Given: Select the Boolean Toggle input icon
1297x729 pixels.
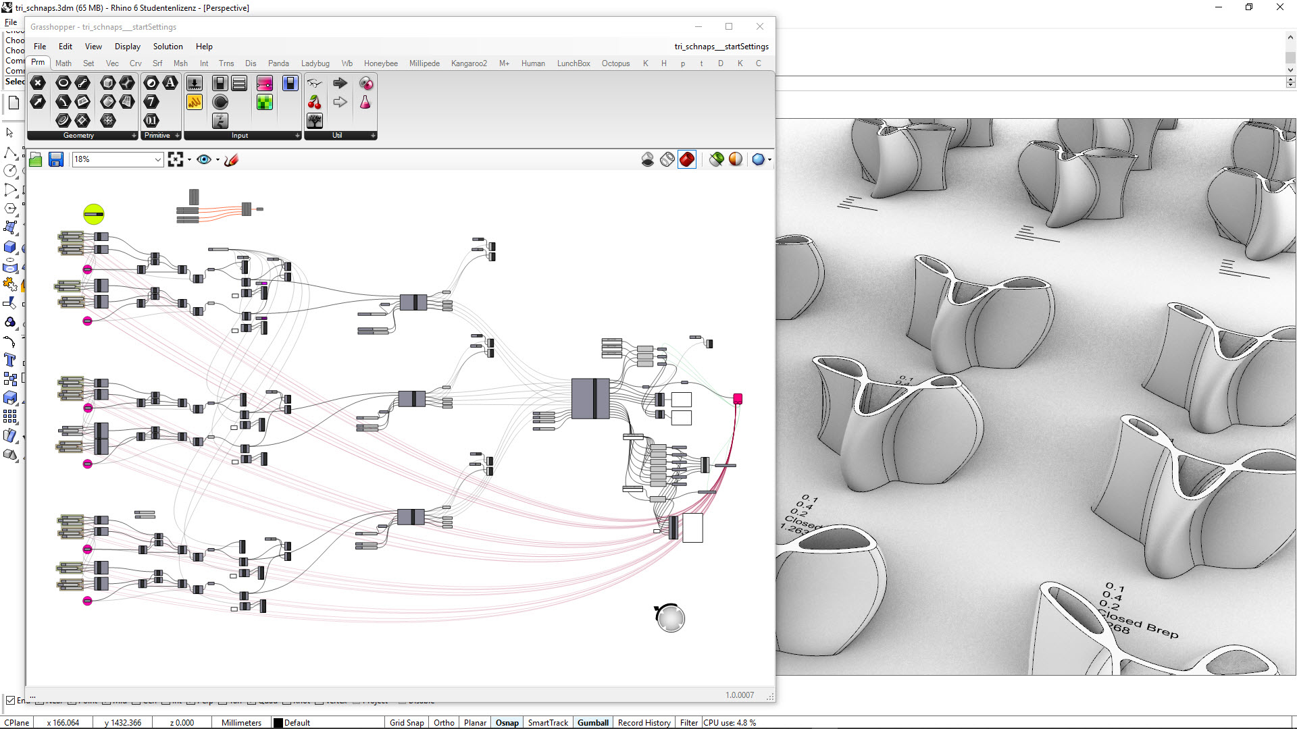Looking at the screenshot, I should [220, 83].
